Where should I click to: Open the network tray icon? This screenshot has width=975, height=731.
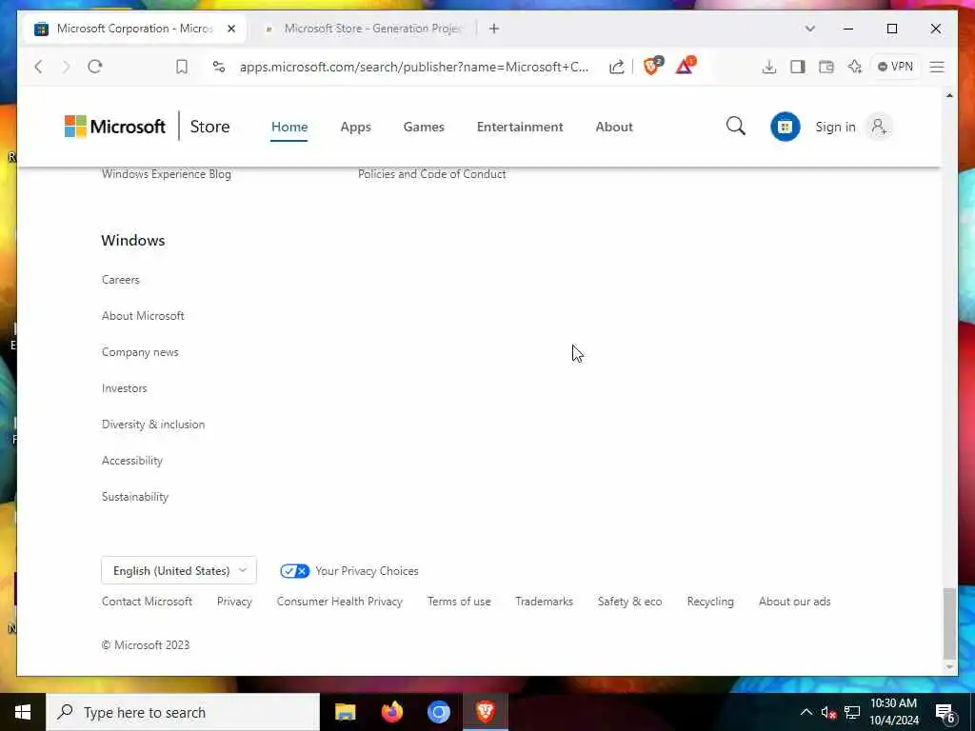(852, 712)
